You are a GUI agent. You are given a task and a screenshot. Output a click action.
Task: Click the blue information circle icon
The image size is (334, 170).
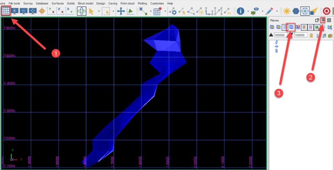point(240,11)
